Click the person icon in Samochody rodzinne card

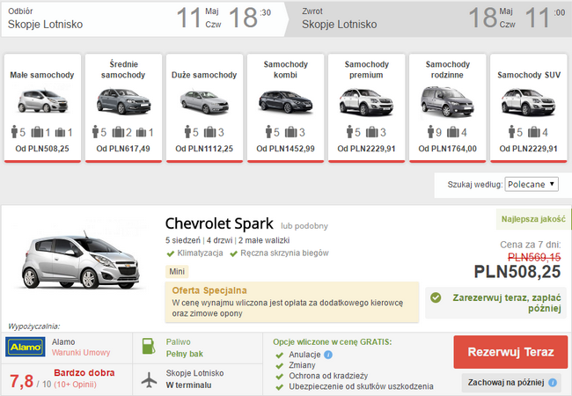tap(431, 132)
